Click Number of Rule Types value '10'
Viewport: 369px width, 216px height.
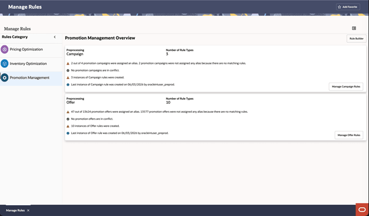point(168,103)
